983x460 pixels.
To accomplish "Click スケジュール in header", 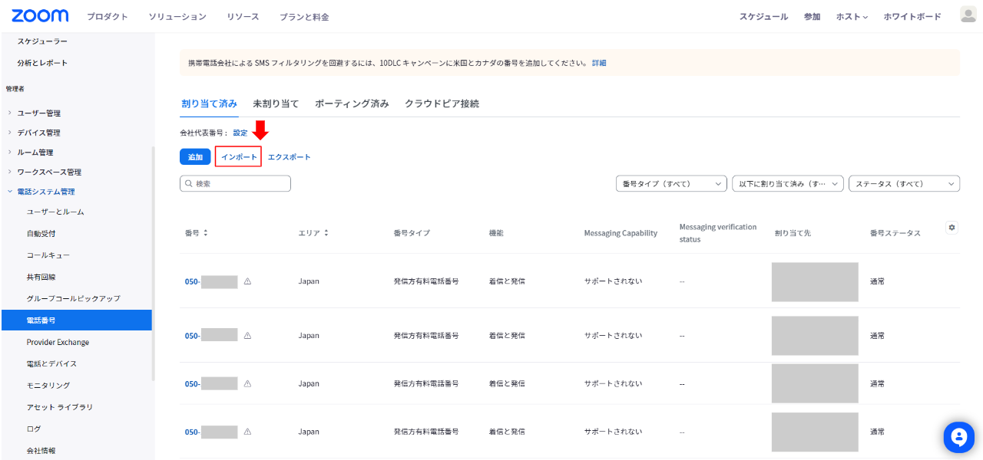I will pyautogui.click(x=763, y=17).
